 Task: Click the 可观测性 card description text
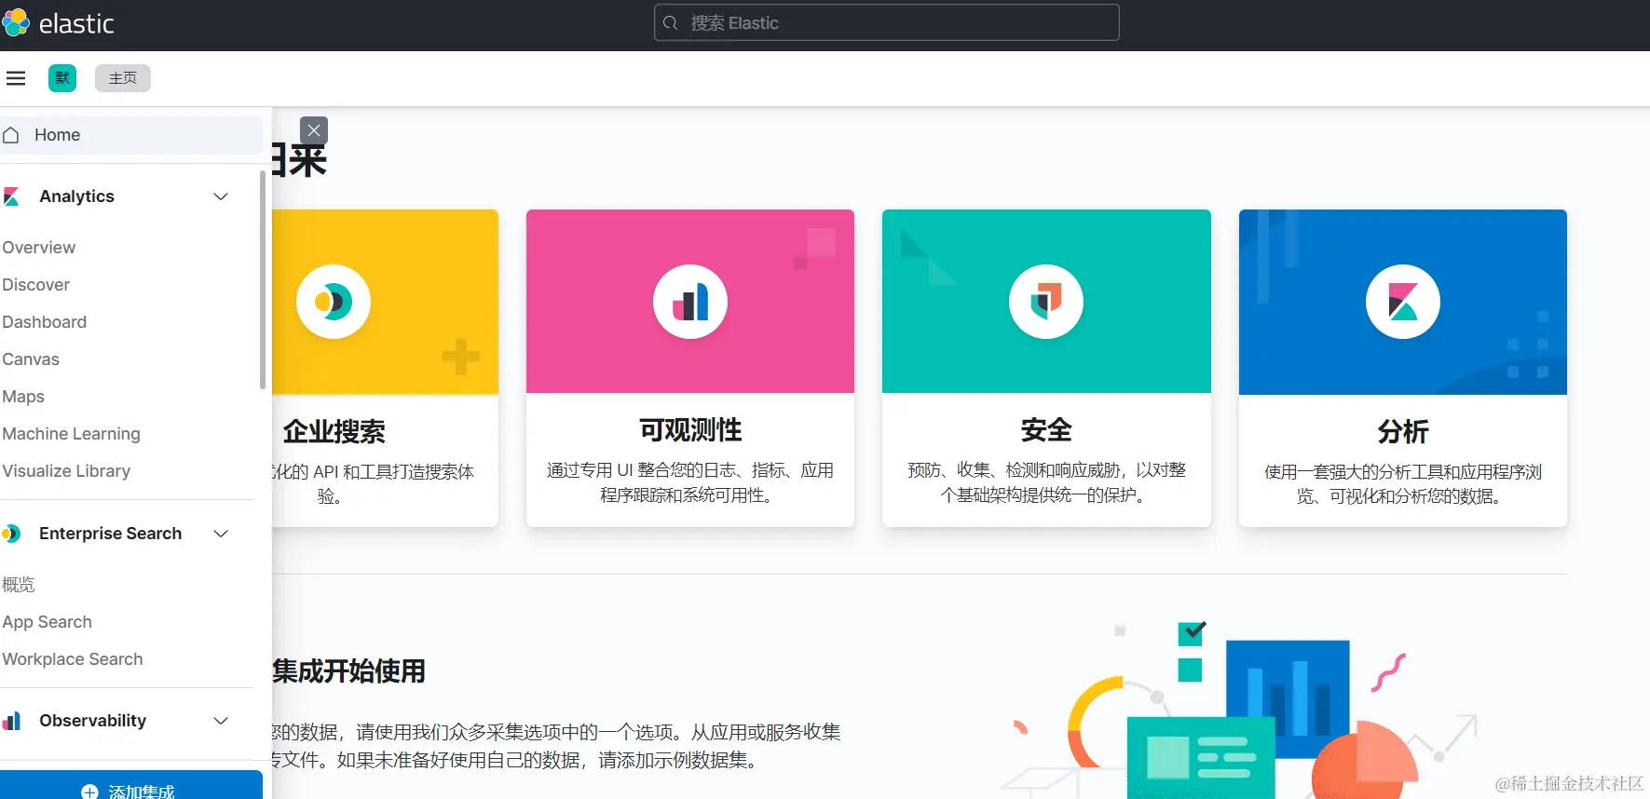(x=690, y=482)
